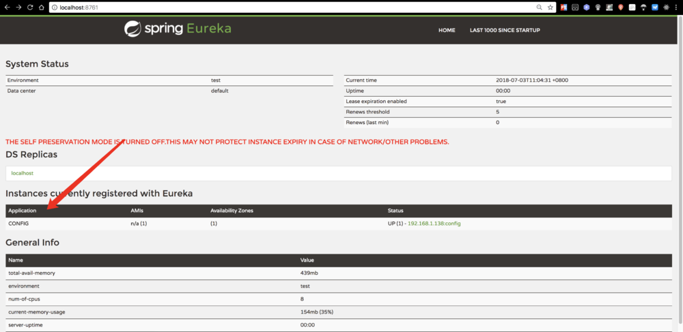Image resolution: width=683 pixels, height=332 pixels.
Task: Select the current-memory-usage row name
Action: 37,312
